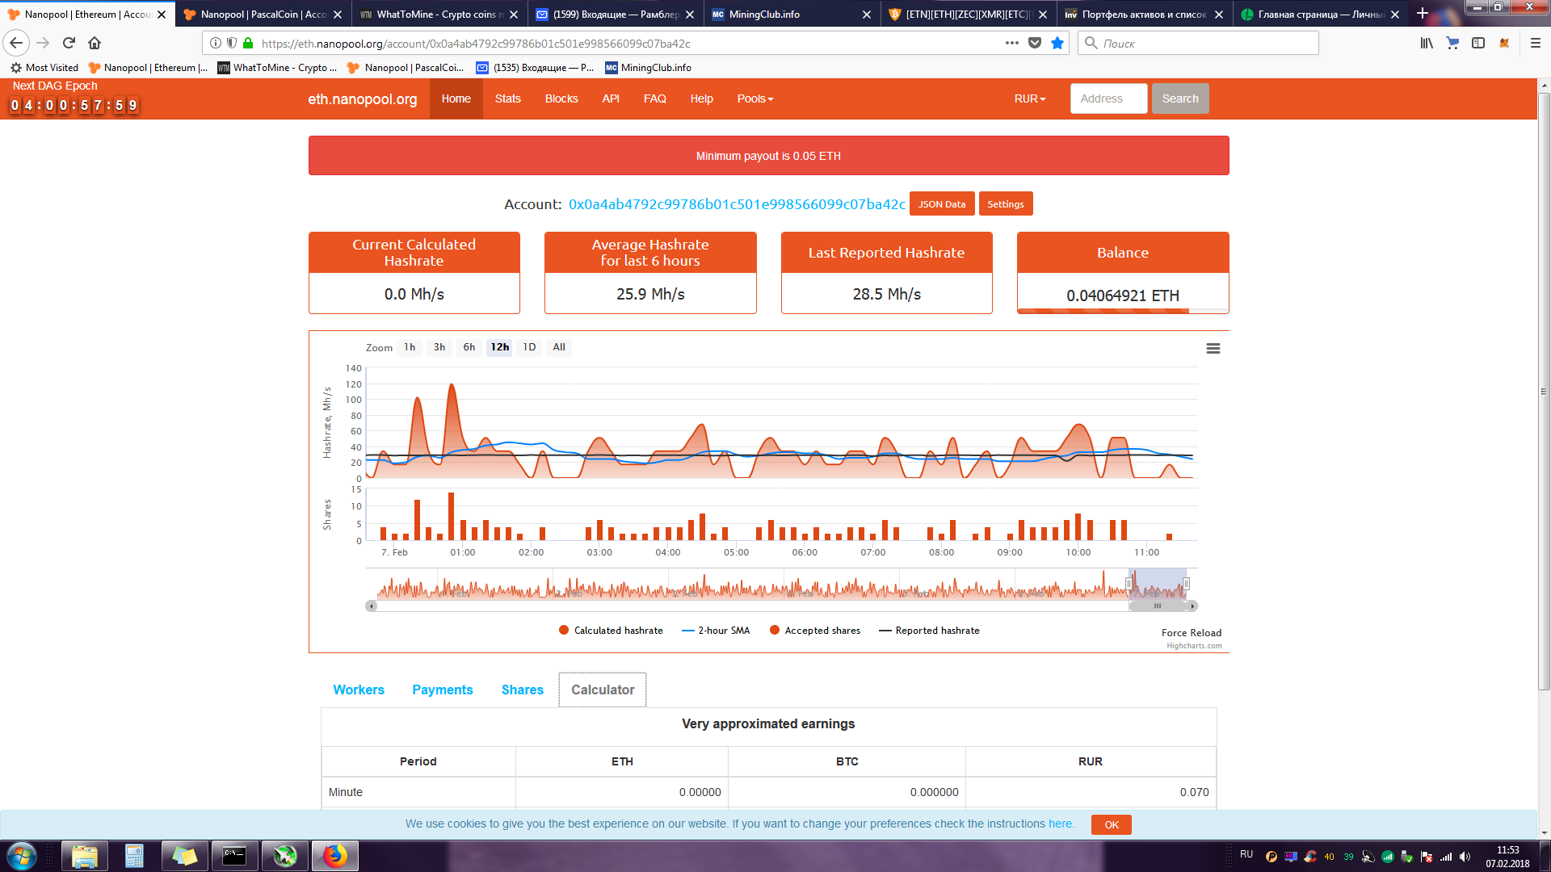Toggle the bookmark star for this page

pos(1057,43)
